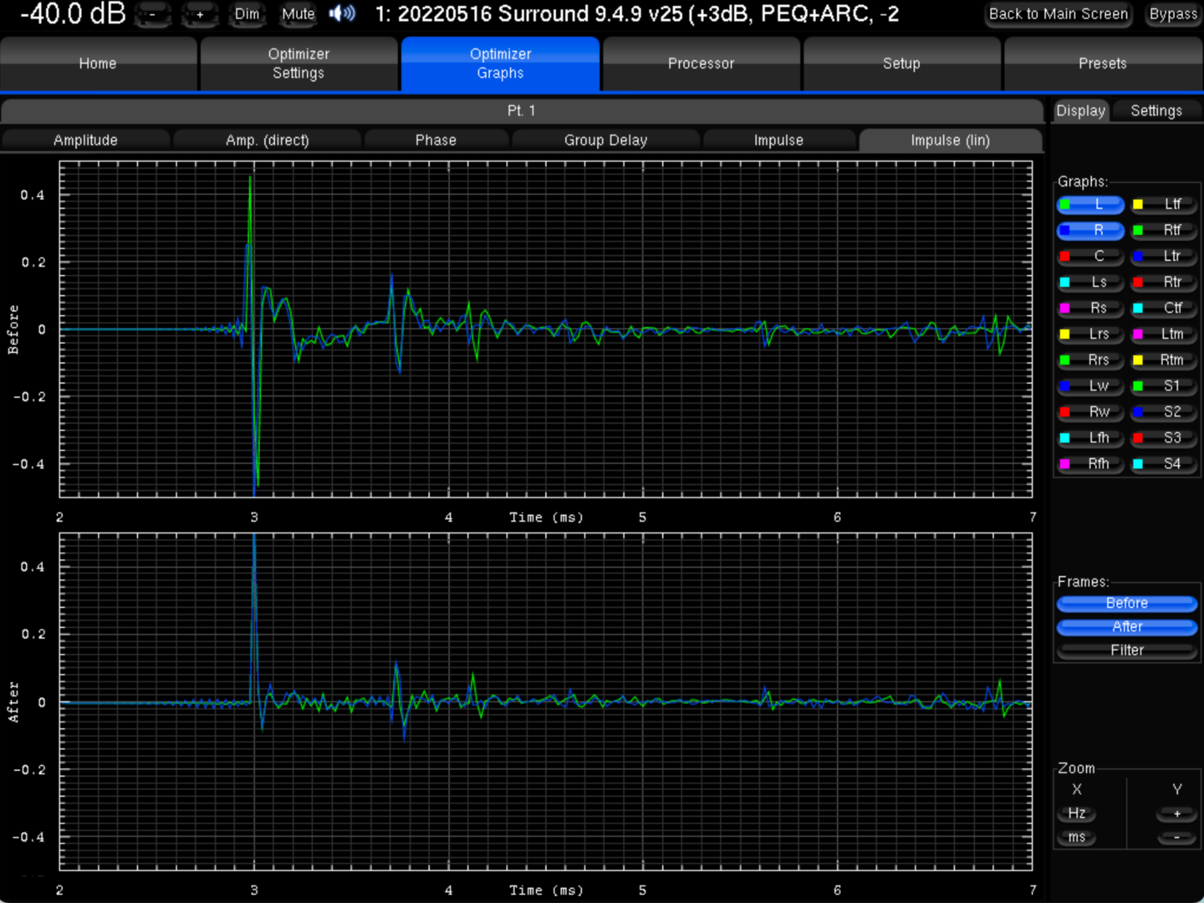Toggle the Lfh channel graph
Viewport: 1204px width, 903px height.
pos(1090,438)
